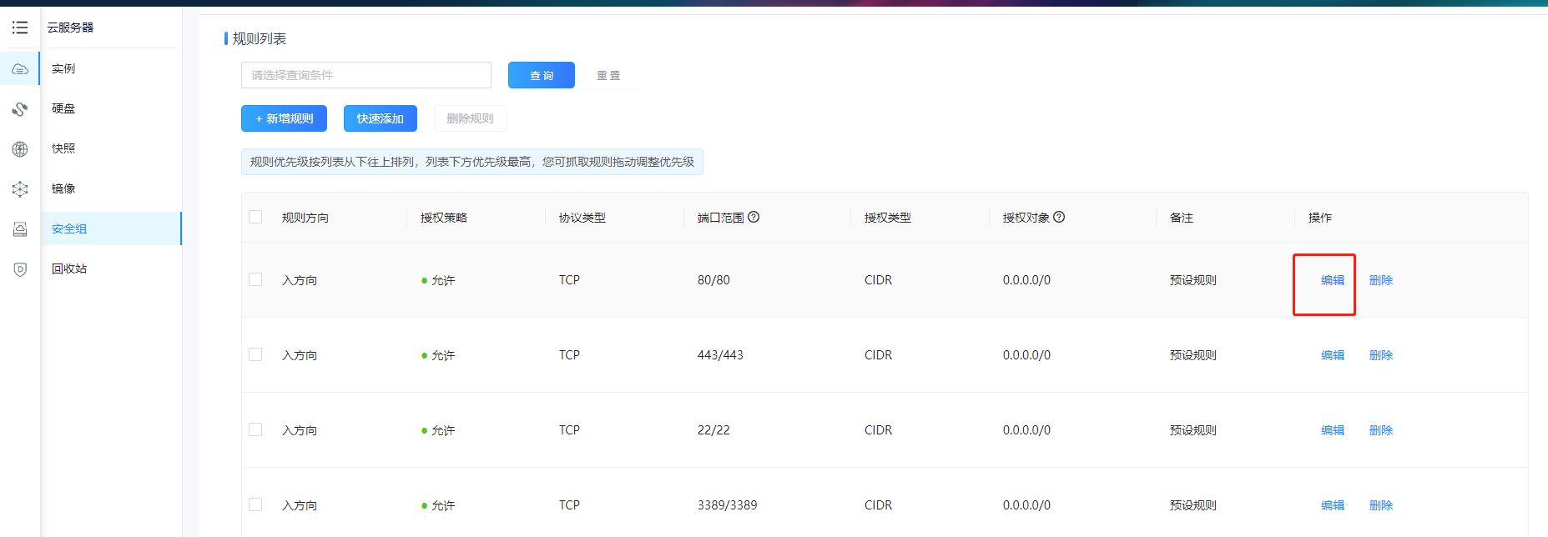Click the 操作 column header
The width and height of the screenshot is (1548, 537).
1320,218
